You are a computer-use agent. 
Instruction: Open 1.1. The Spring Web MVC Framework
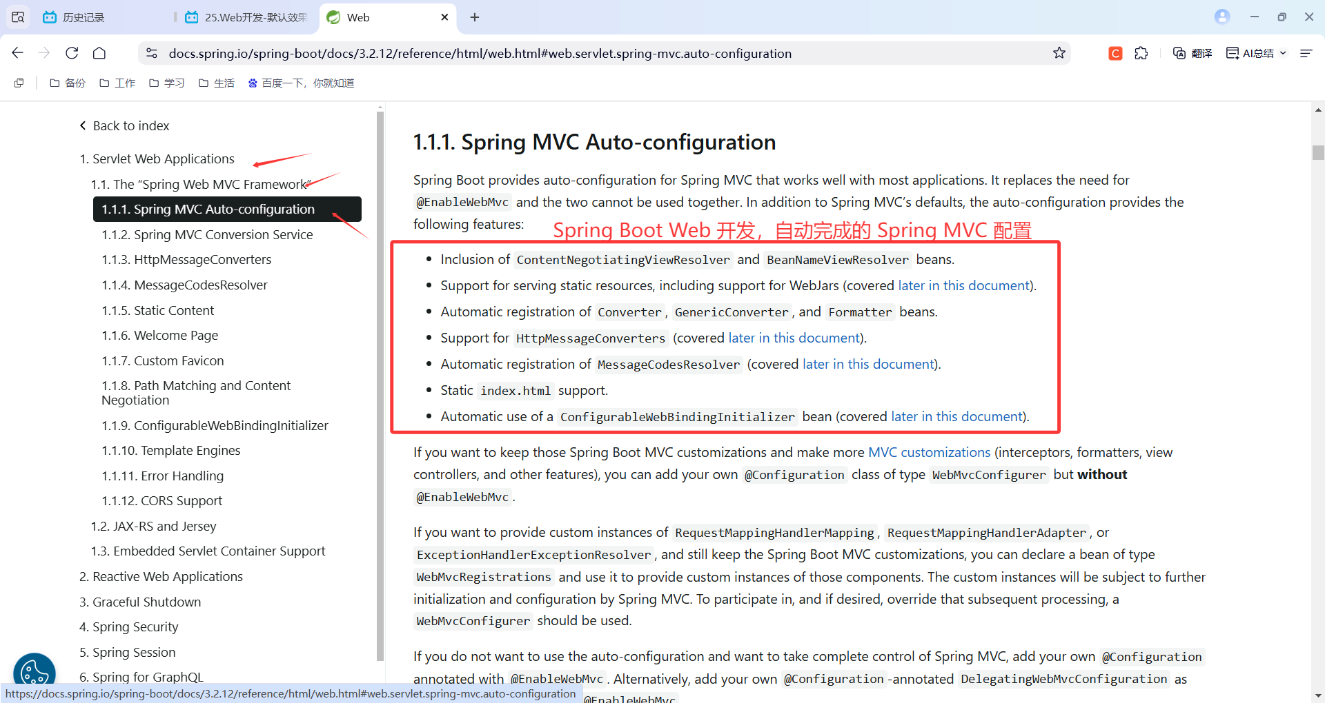pyautogui.click(x=200, y=184)
